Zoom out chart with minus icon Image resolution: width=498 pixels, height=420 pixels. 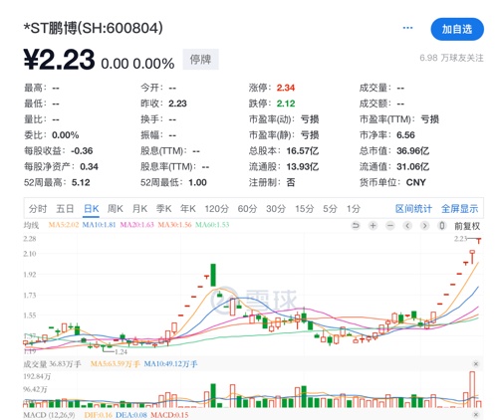(x=390, y=226)
